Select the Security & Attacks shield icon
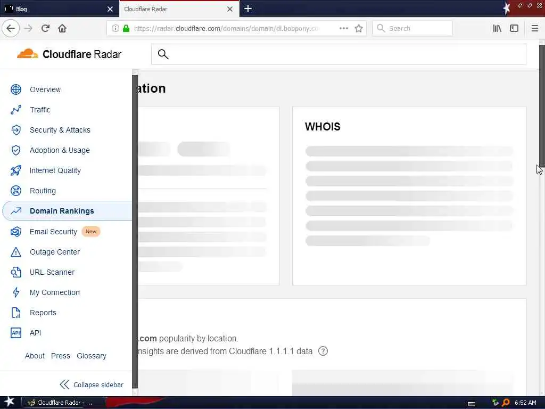Image resolution: width=545 pixels, height=409 pixels. (x=16, y=130)
